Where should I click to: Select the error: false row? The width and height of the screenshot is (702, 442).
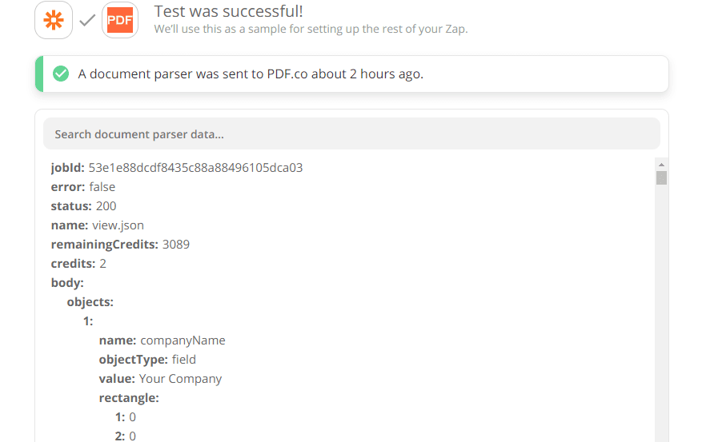(x=83, y=187)
